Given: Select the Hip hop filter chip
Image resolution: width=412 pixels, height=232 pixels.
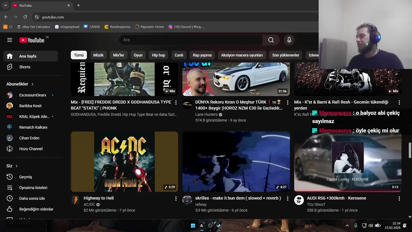Looking at the screenshot, I should [159, 55].
